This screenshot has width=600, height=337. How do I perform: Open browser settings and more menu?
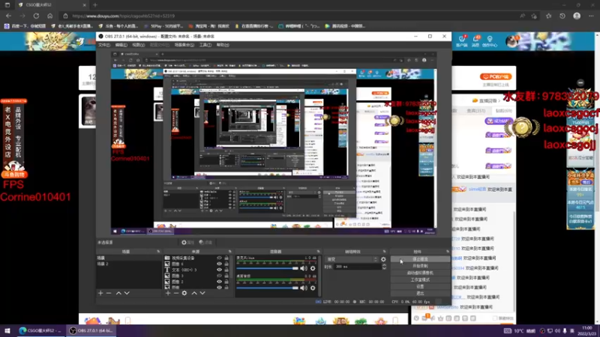click(x=591, y=16)
